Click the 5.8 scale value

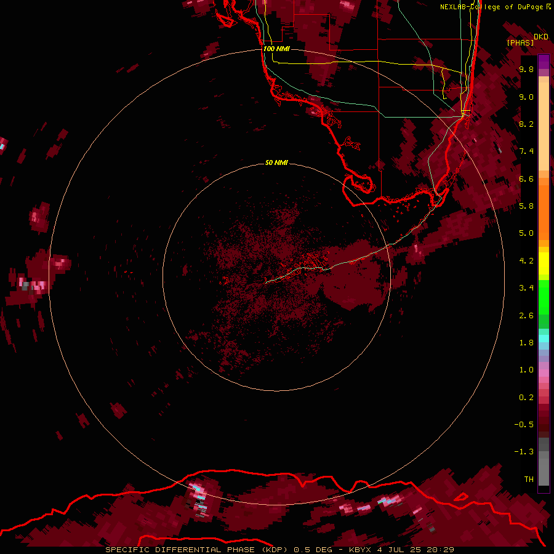(526, 206)
